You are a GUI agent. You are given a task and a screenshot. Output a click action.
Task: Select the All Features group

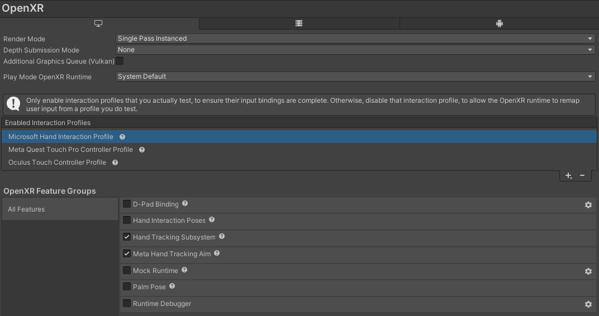tap(60, 209)
